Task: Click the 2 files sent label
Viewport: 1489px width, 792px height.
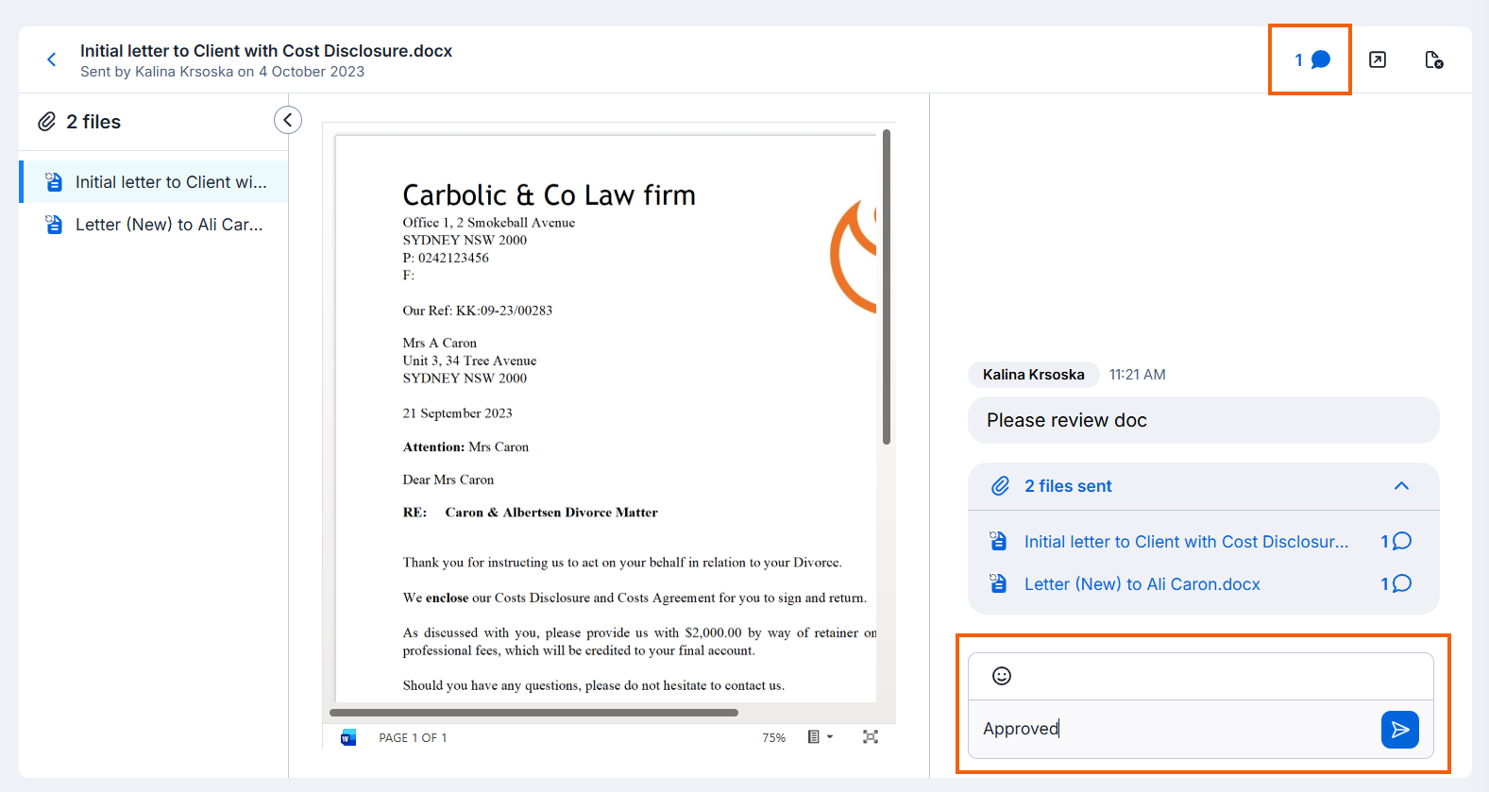Action: tap(1068, 486)
